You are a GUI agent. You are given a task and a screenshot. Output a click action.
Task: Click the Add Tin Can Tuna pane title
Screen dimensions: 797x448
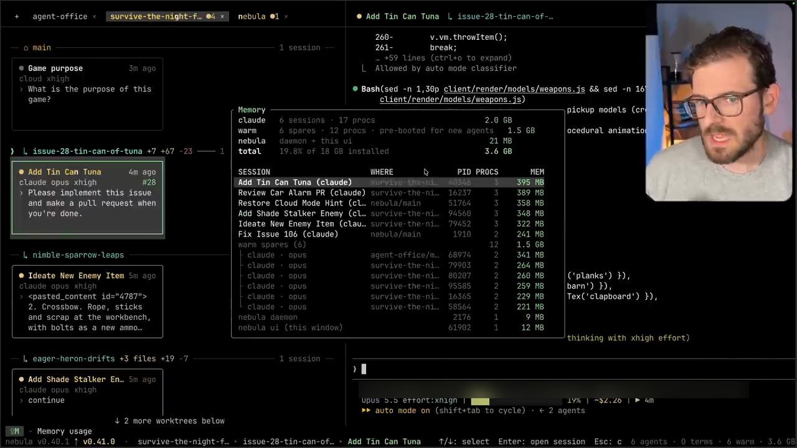point(402,16)
